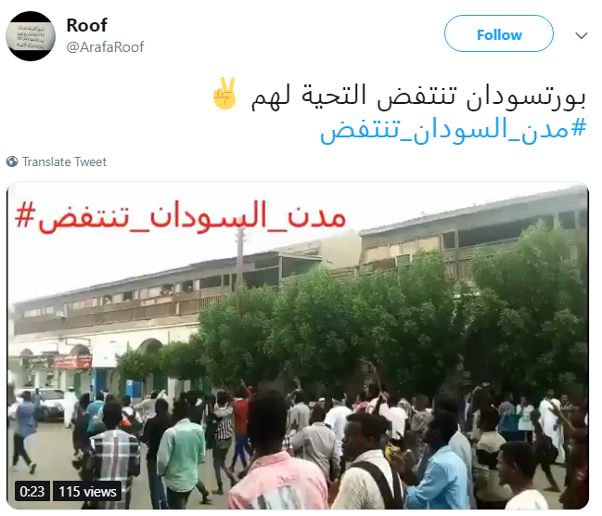Screen dimensions: 602x516
Task: Click the globe icon beside Translate Tweet
Action: pos(12,161)
